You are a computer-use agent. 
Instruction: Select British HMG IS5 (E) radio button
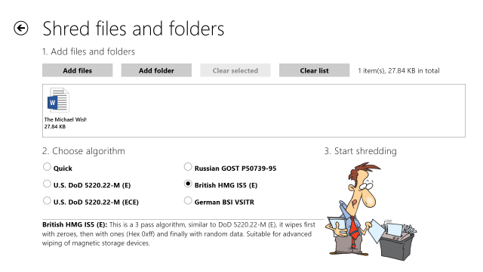point(188,184)
